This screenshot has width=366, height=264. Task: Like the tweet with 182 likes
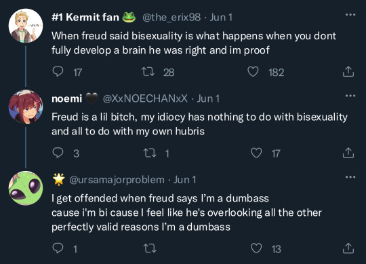pyautogui.click(x=253, y=72)
